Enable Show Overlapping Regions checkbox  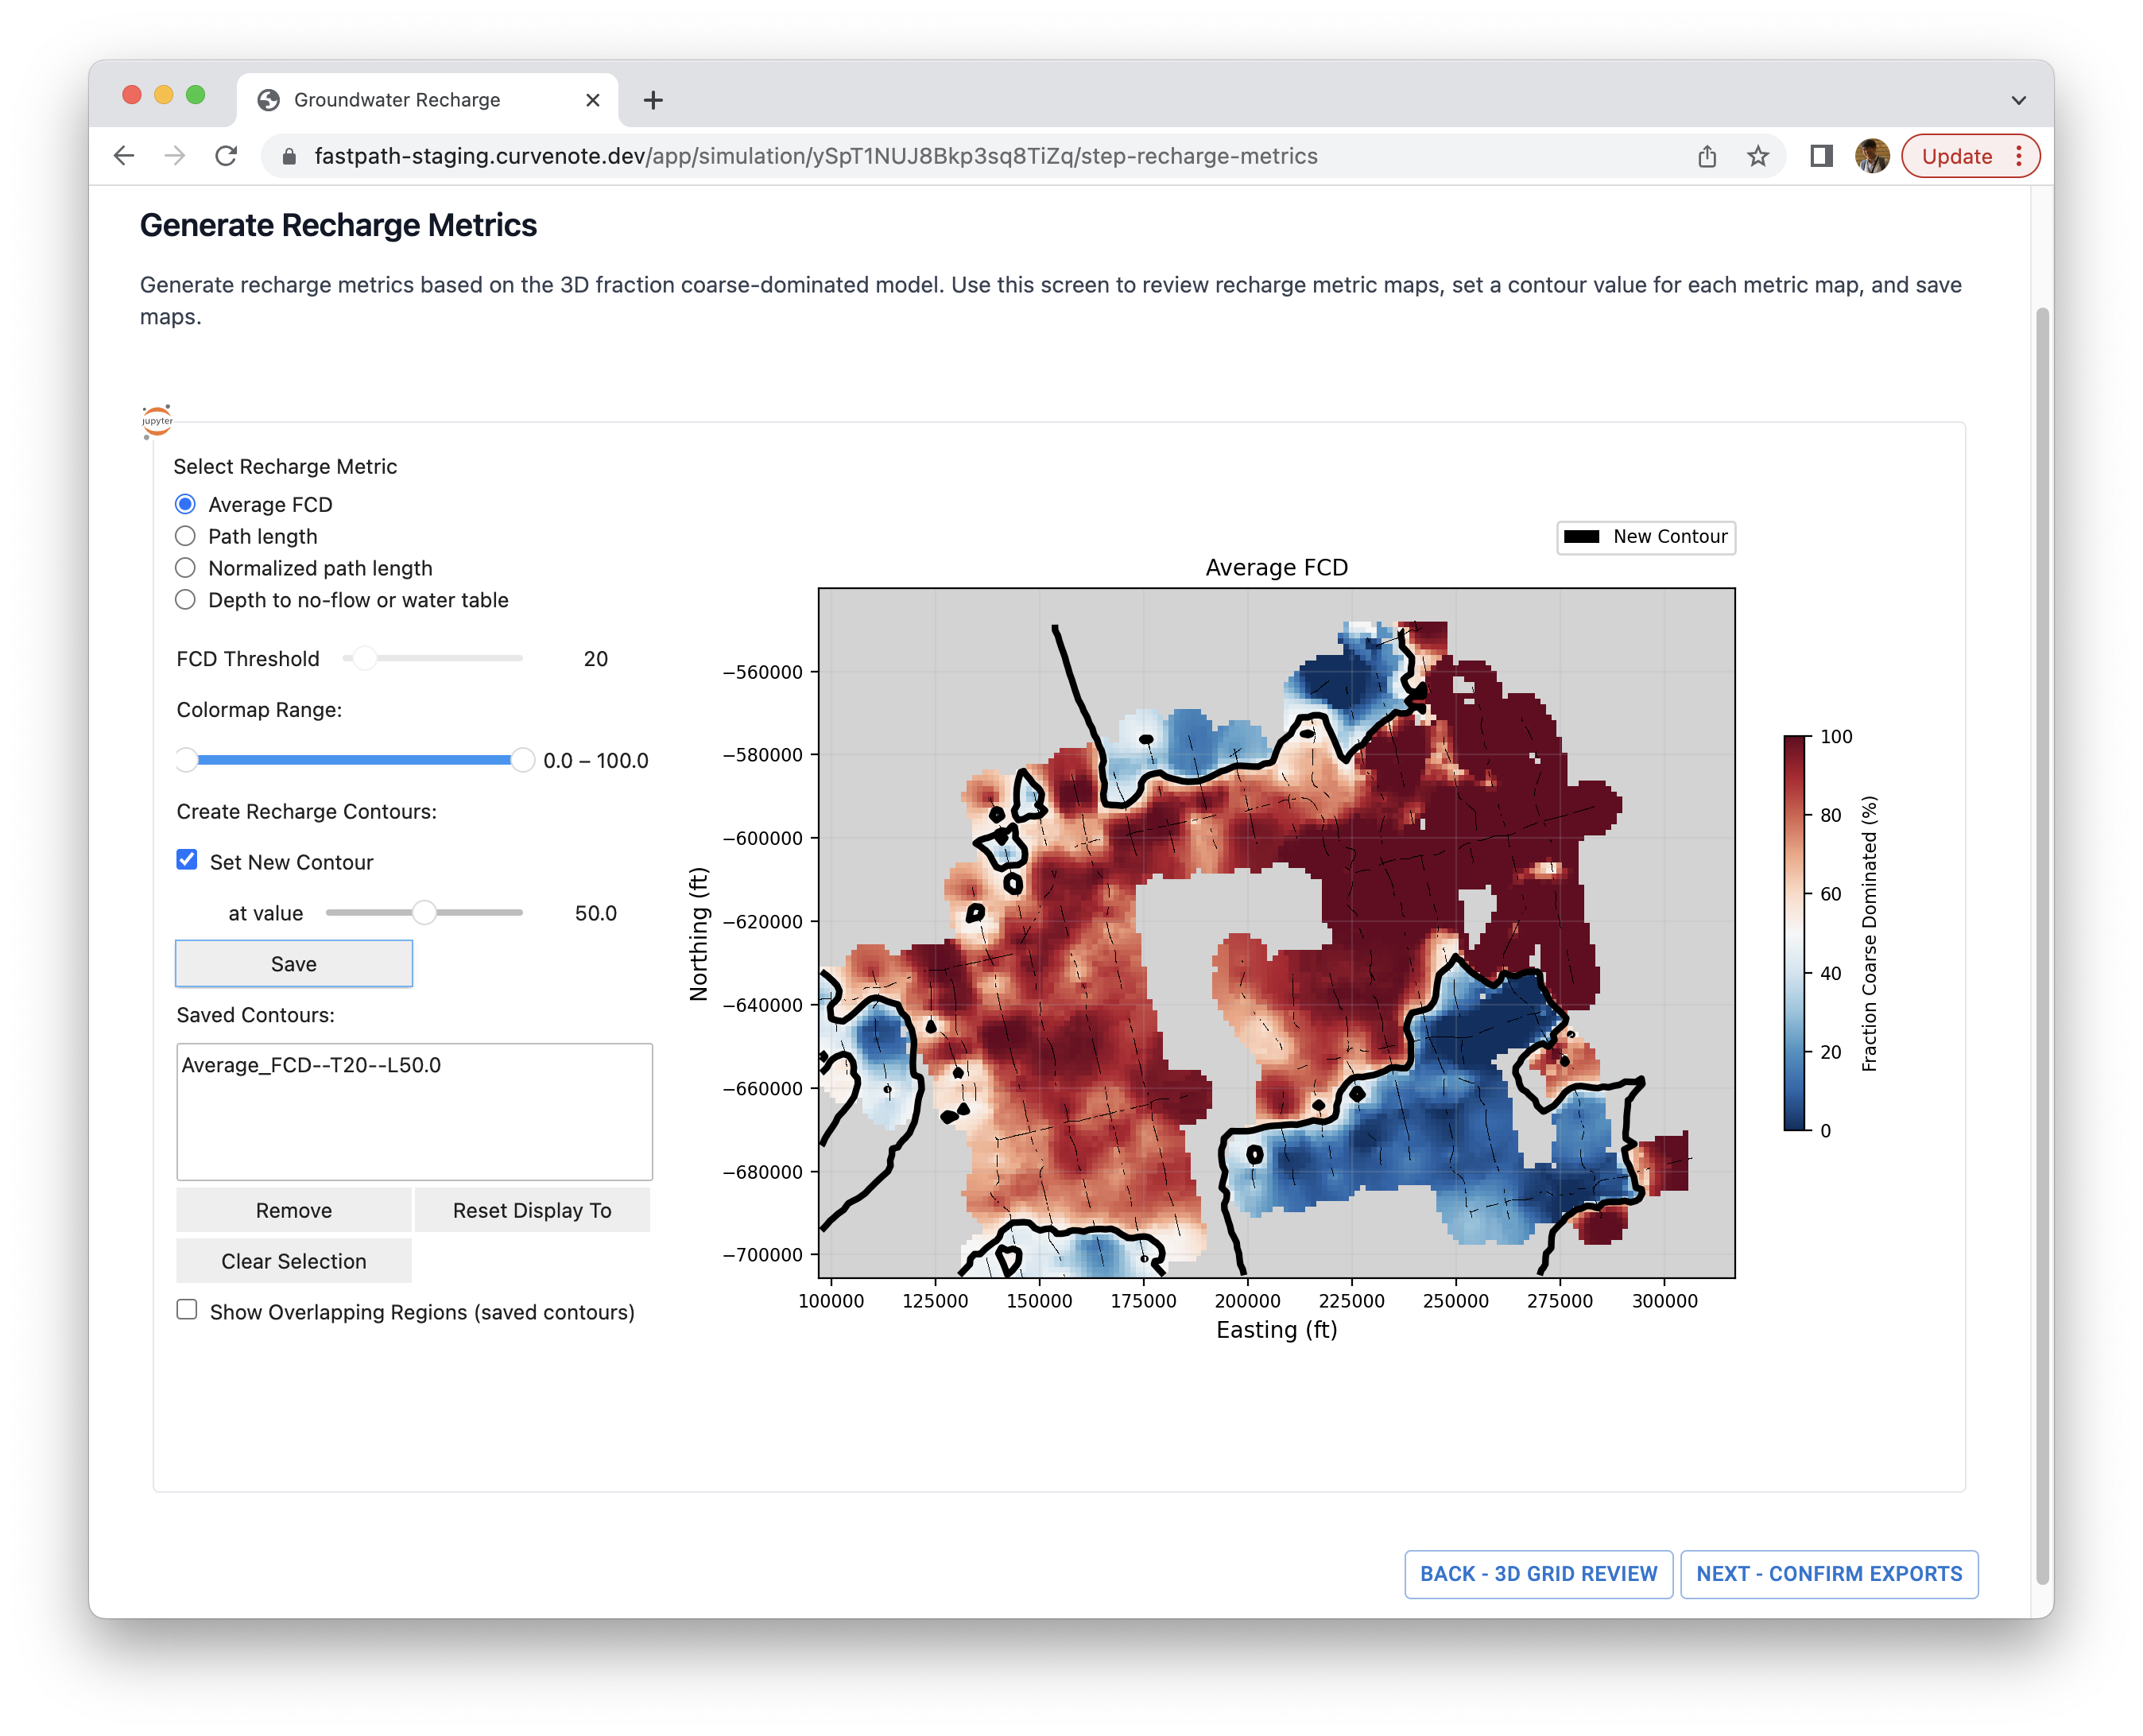188,1311
